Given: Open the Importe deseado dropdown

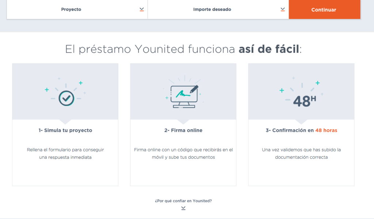Looking at the screenshot, I should click(218, 9).
